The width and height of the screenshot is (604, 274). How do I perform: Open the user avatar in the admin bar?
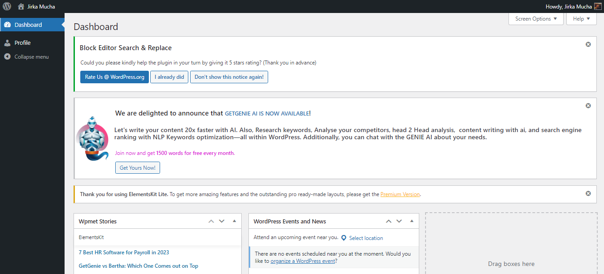tap(598, 6)
